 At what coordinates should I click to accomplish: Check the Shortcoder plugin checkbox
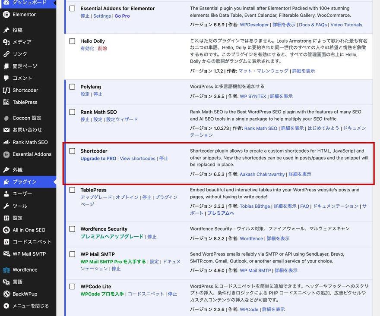click(72, 151)
